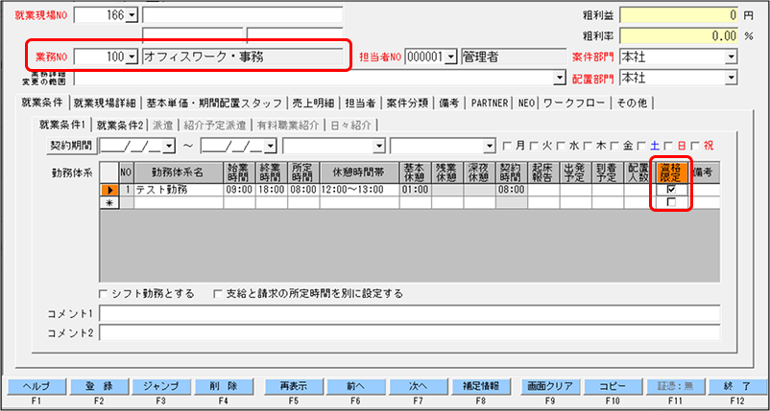Click the コメント1 input field
This screenshot has height=411, width=770.
[x=410, y=313]
